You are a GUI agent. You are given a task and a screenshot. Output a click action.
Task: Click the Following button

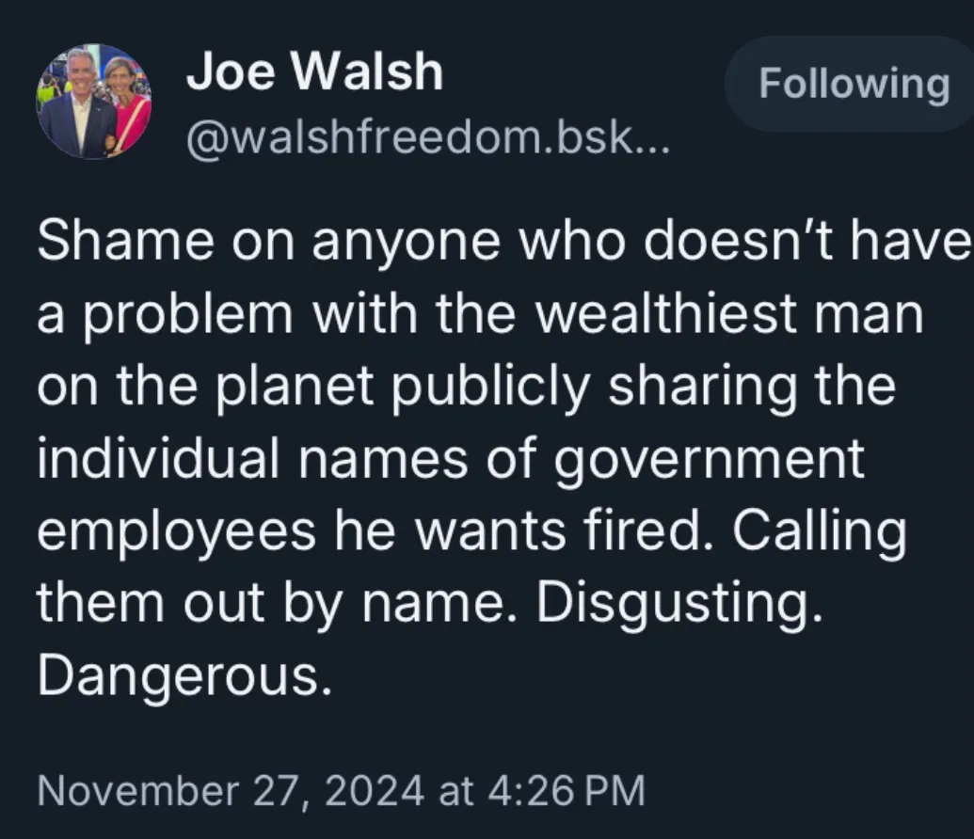click(x=853, y=84)
